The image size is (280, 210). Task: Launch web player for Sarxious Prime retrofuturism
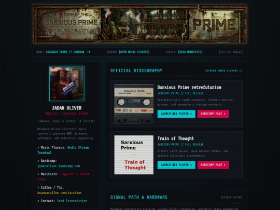click(x=176, y=114)
